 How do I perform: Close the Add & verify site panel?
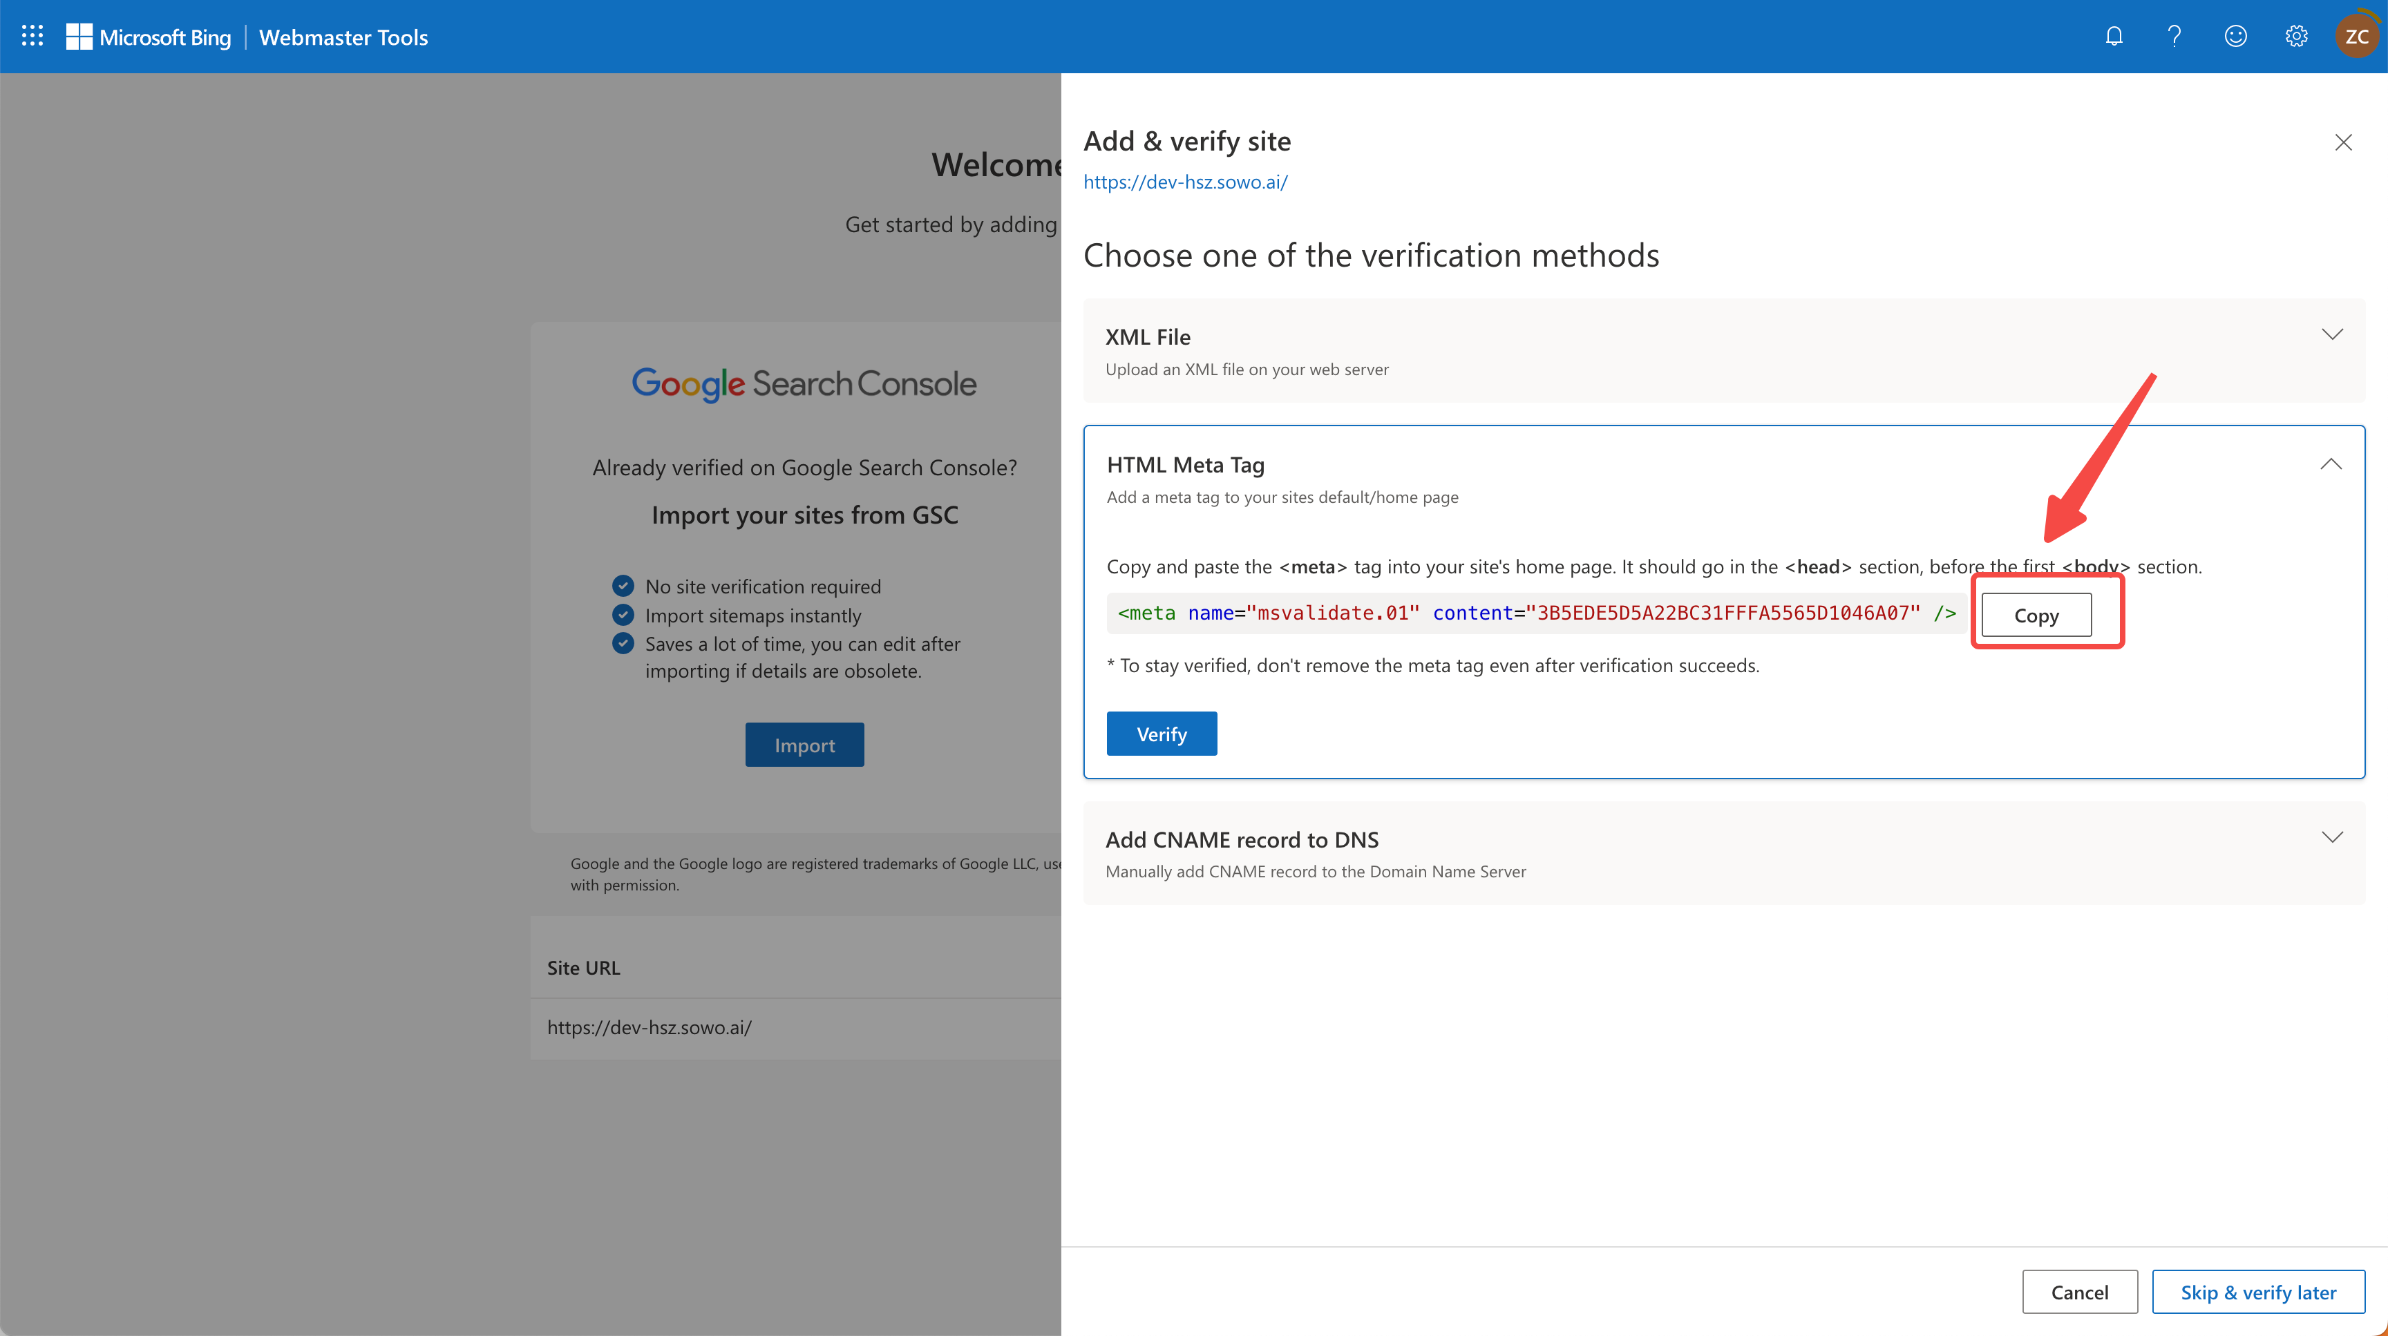(2344, 143)
